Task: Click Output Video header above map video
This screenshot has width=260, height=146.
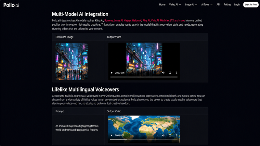Action: pos(114,111)
